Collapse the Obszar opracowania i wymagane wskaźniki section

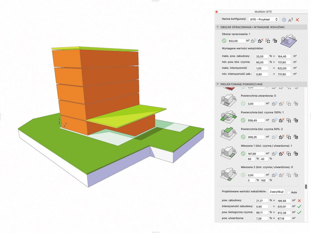[218, 27]
